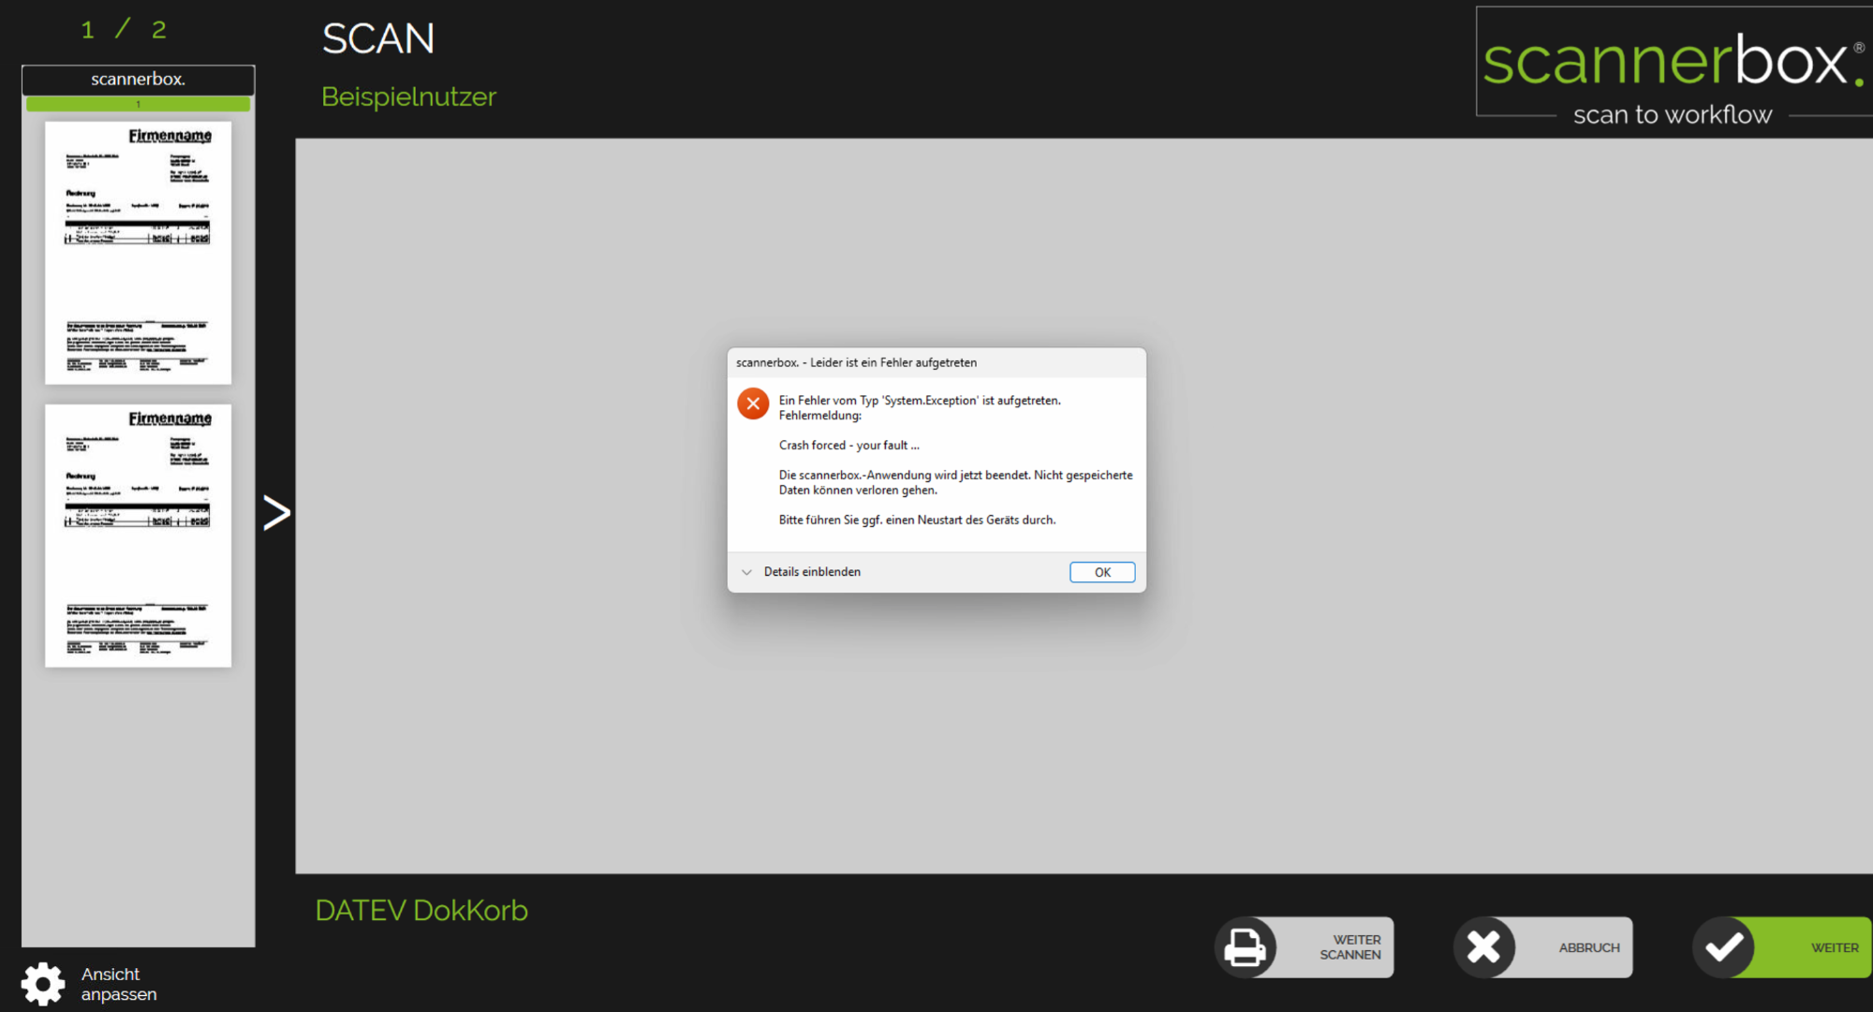Screen dimensions: 1873x1012
Task: Click the scannerbox logo top right
Action: click(1673, 66)
